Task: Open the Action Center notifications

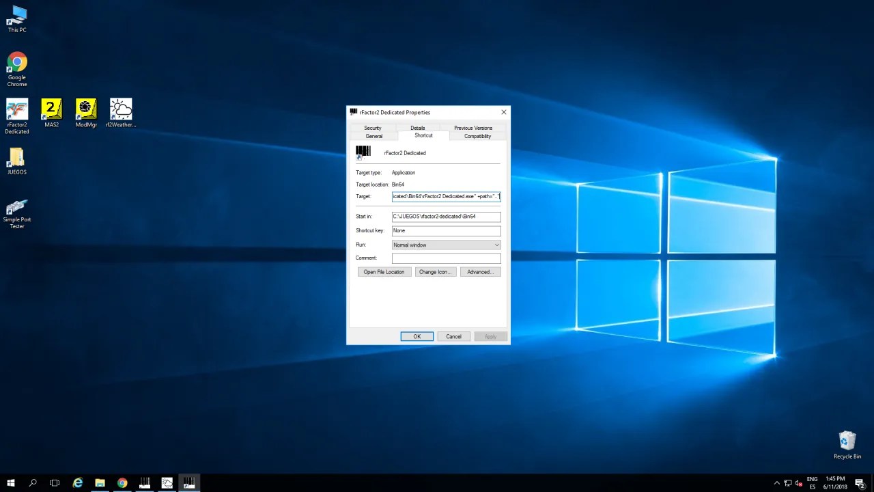Action: [x=860, y=483]
